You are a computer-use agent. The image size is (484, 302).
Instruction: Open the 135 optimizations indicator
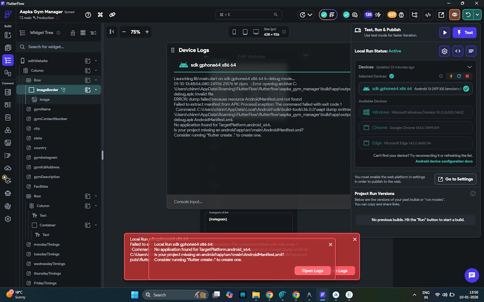373,15
